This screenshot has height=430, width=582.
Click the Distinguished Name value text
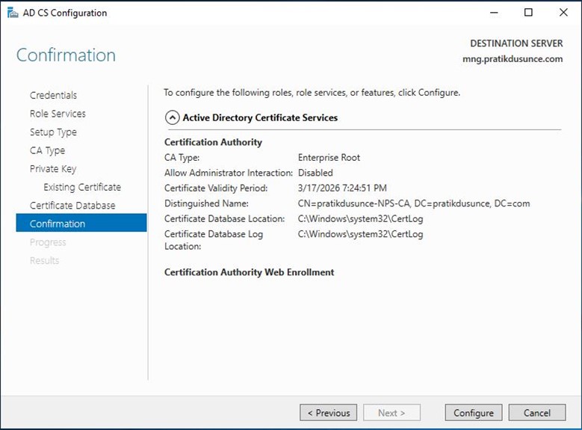tap(414, 203)
